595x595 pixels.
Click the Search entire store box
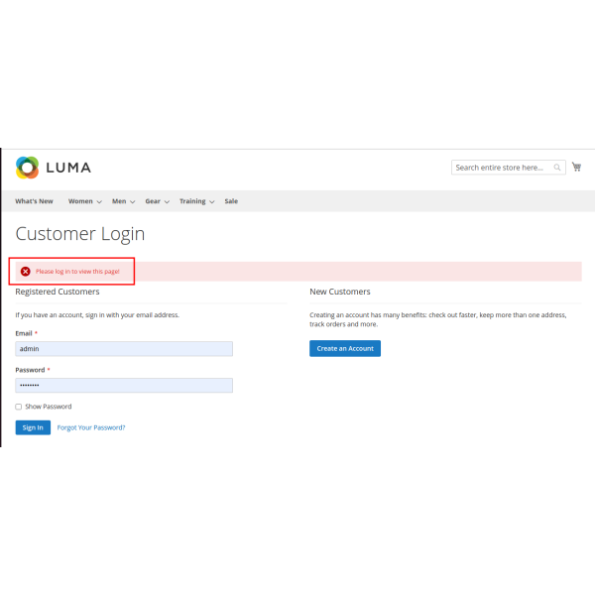pos(501,168)
